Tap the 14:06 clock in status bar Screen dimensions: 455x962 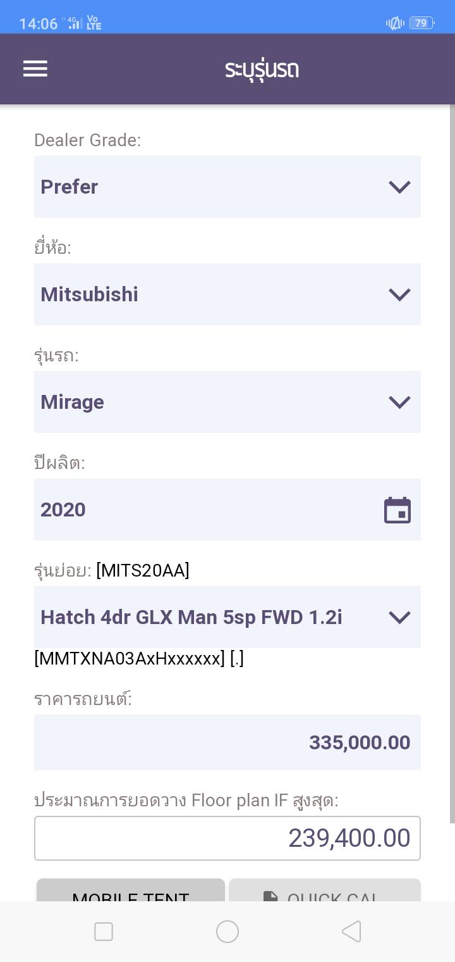pos(38,23)
